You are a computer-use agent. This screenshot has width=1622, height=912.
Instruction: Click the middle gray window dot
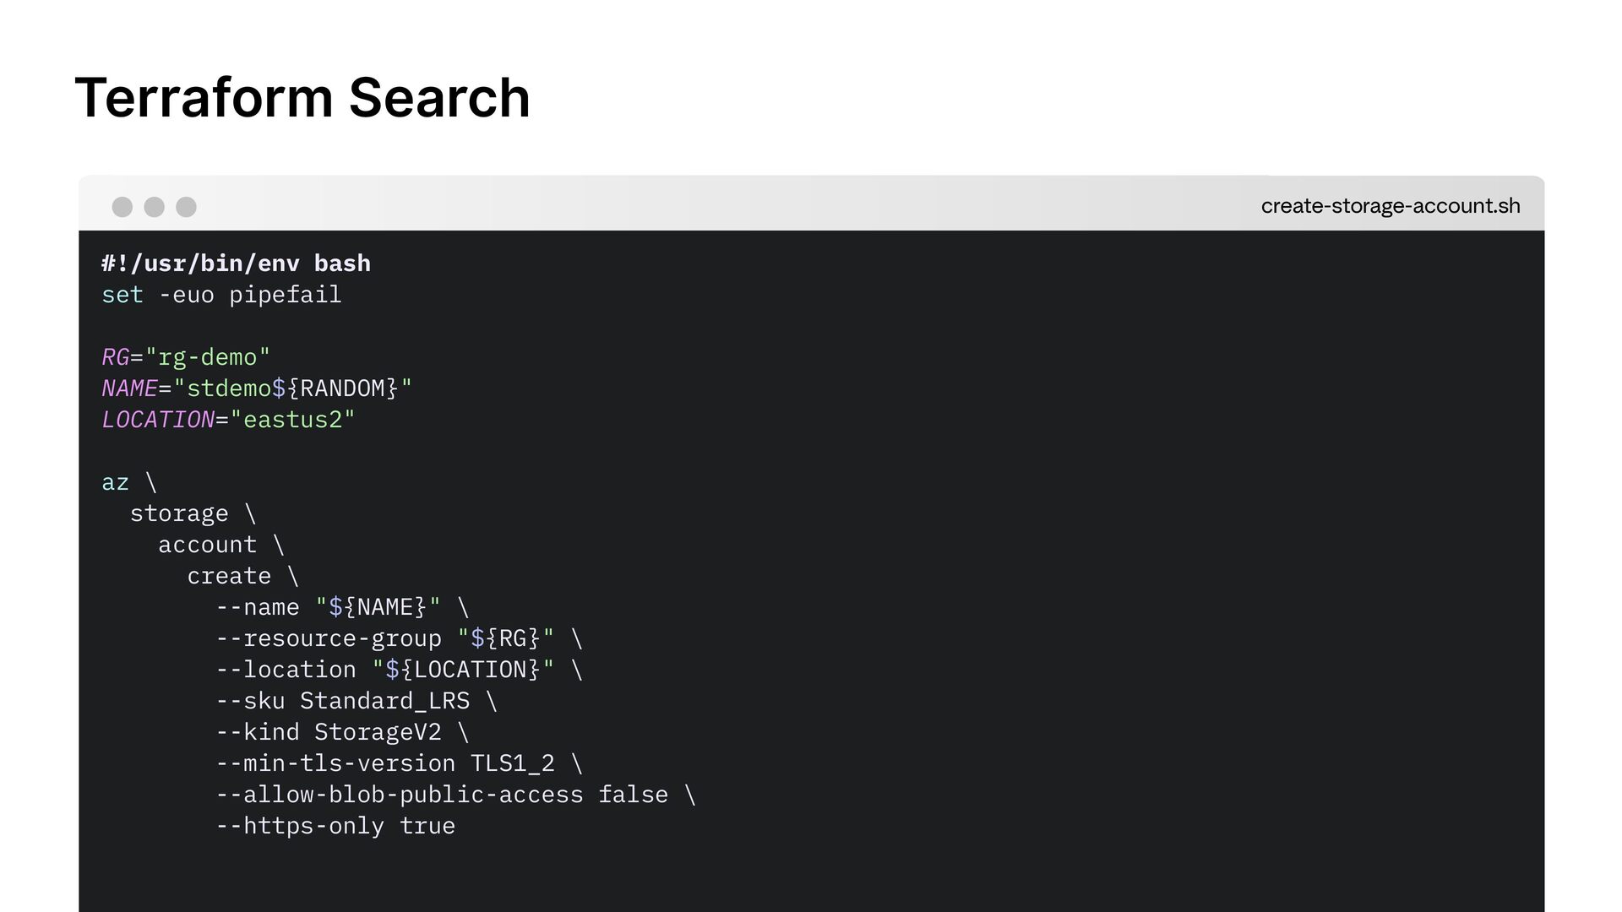pyautogui.click(x=154, y=207)
